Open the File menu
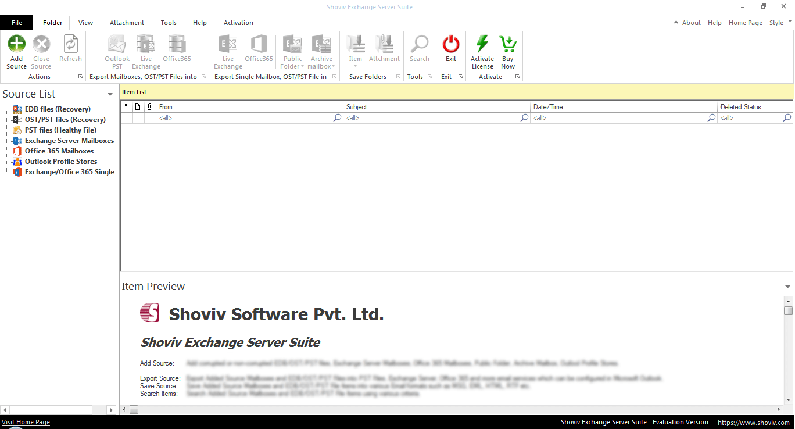Screen dimensions: 795x429 [17, 23]
